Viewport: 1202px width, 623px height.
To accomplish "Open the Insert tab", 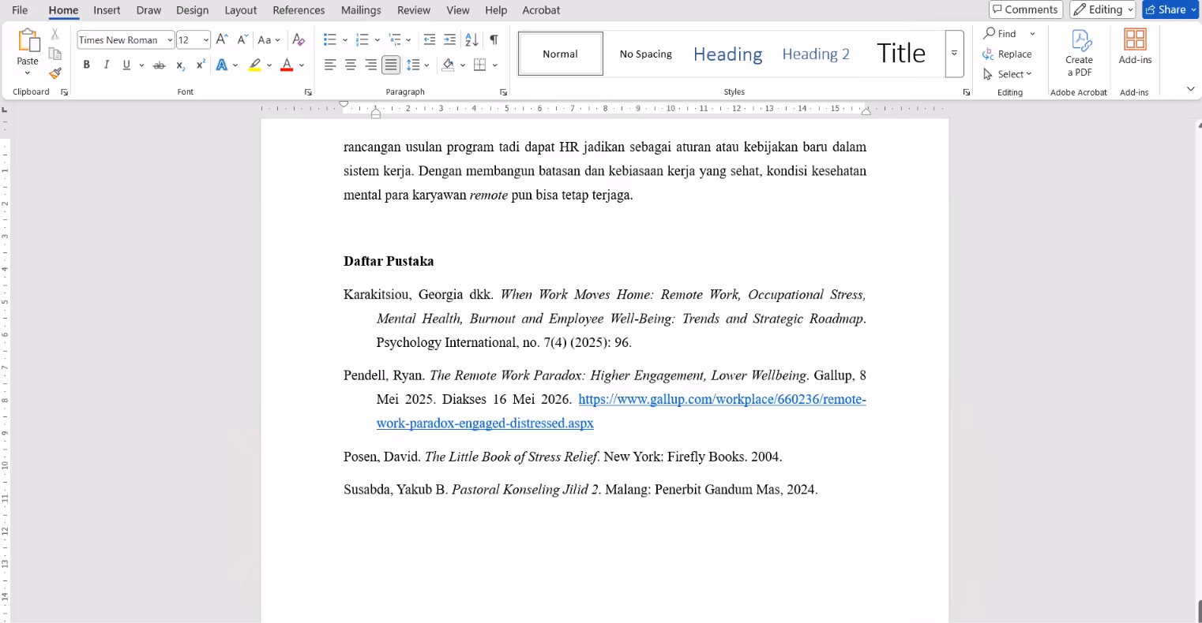I will click(x=107, y=10).
